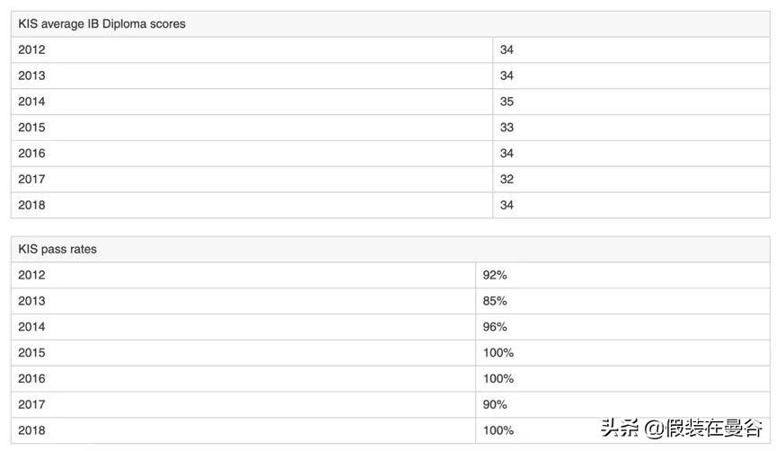The height and width of the screenshot is (451, 776).
Task: Select the 2017 year cell in the pass rates table
Action: tap(31, 405)
